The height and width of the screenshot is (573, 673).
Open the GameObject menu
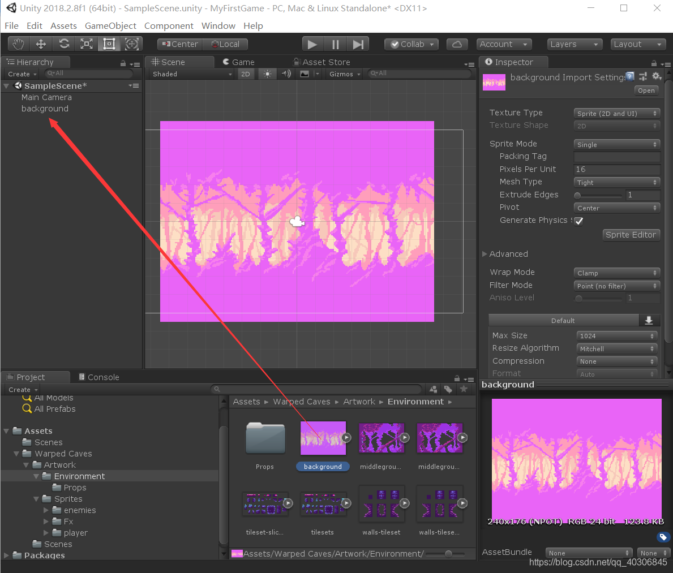tap(110, 25)
